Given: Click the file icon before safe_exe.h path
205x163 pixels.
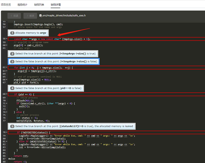Looking at the screenshot, I should click(x=41, y=16).
